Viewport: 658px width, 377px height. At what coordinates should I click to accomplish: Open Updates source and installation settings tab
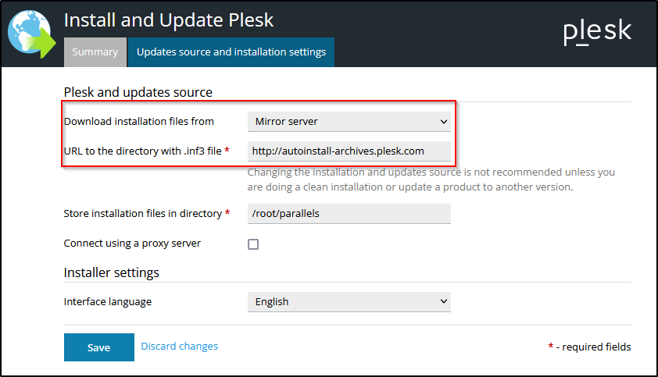(x=231, y=52)
